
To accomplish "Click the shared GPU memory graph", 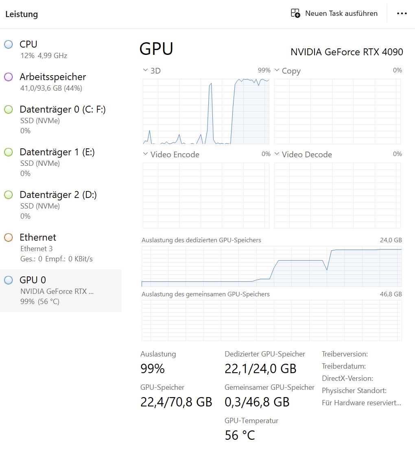I will 271,320.
